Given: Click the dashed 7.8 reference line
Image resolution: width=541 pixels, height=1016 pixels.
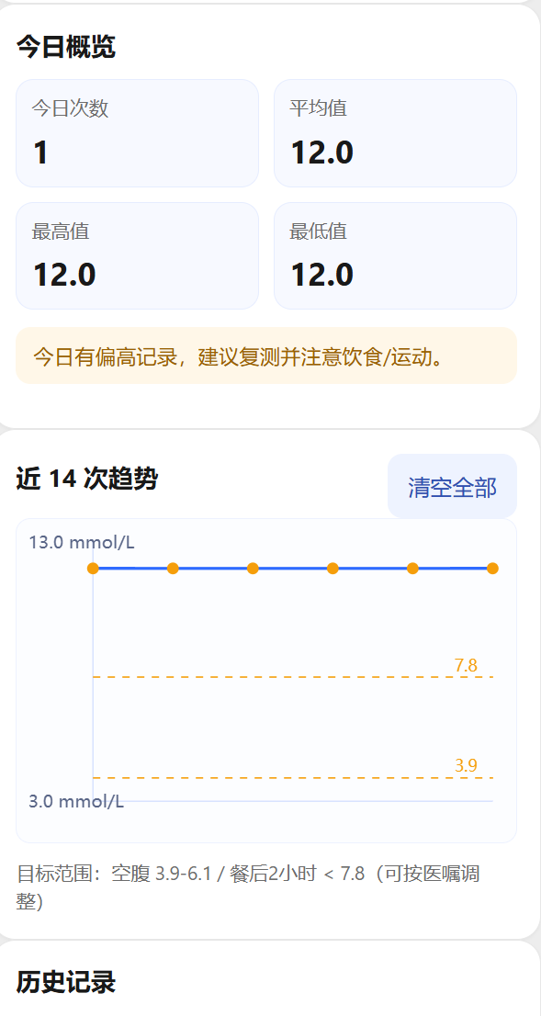Looking at the screenshot, I should [x=276, y=680].
